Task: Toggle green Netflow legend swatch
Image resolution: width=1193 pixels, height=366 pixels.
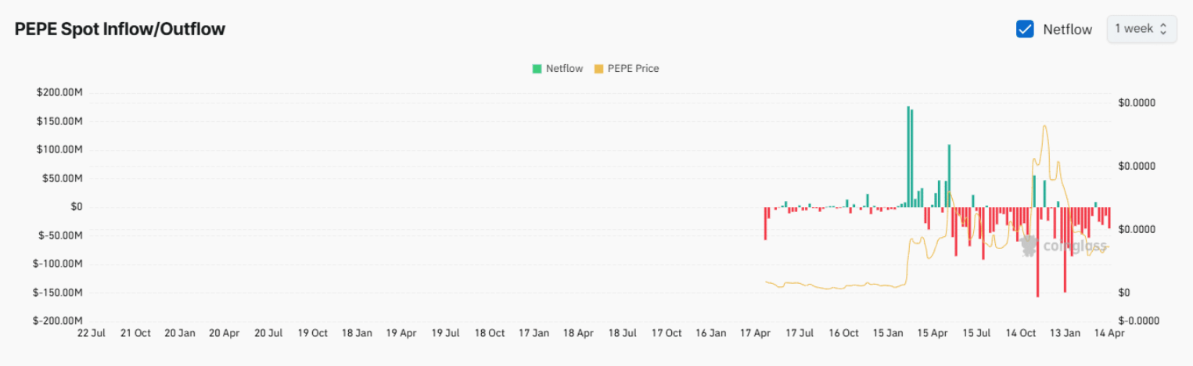Action: (x=537, y=69)
